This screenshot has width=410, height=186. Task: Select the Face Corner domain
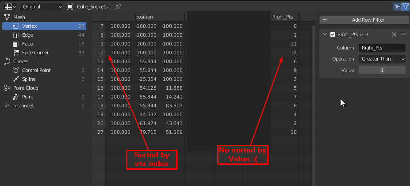(x=44, y=53)
